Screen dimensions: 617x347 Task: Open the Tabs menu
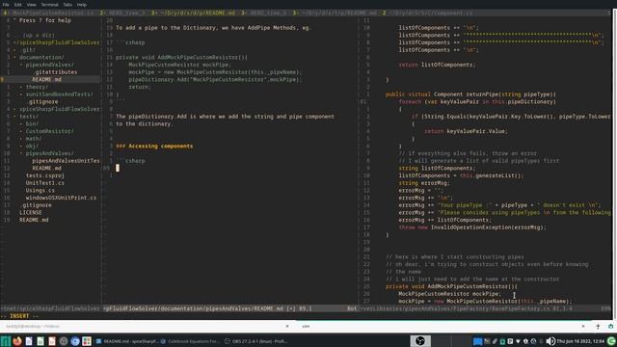[67, 5]
